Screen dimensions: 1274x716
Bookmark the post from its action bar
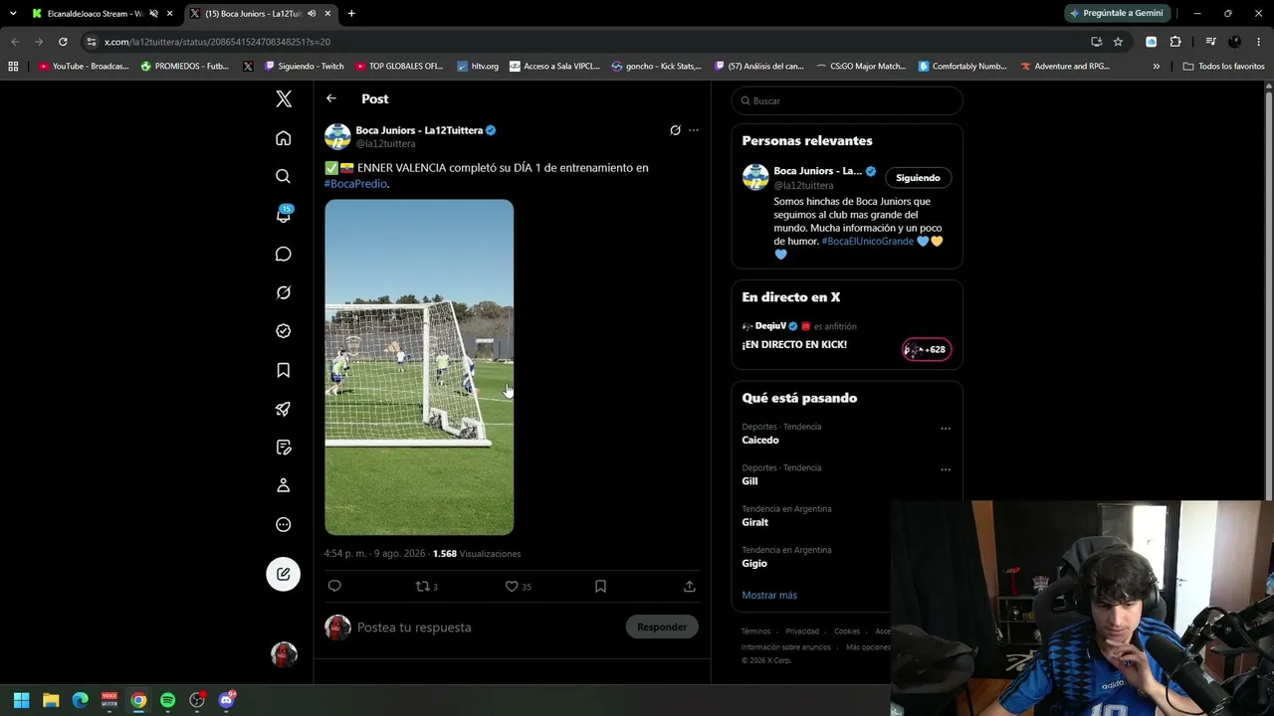(600, 587)
